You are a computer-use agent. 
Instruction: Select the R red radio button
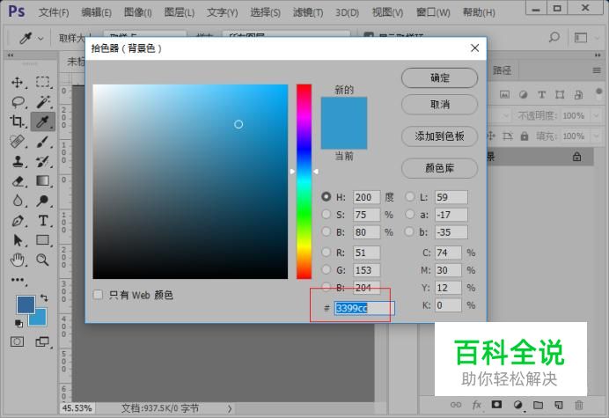point(326,253)
